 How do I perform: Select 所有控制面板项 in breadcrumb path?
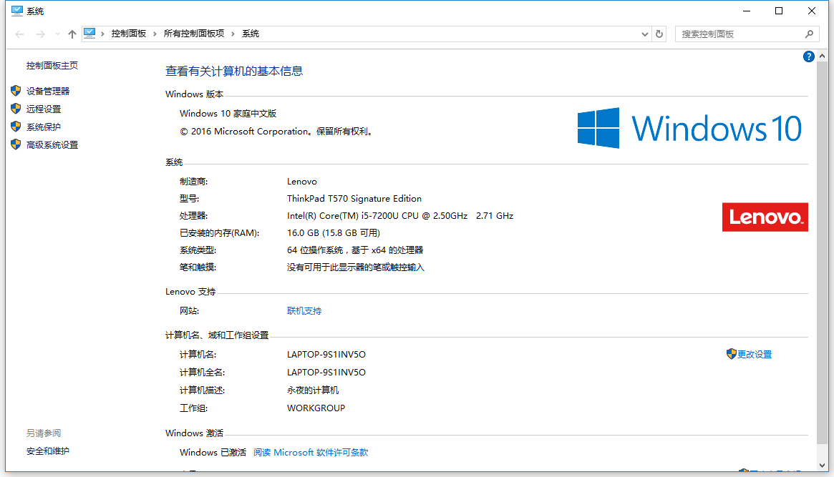point(194,34)
